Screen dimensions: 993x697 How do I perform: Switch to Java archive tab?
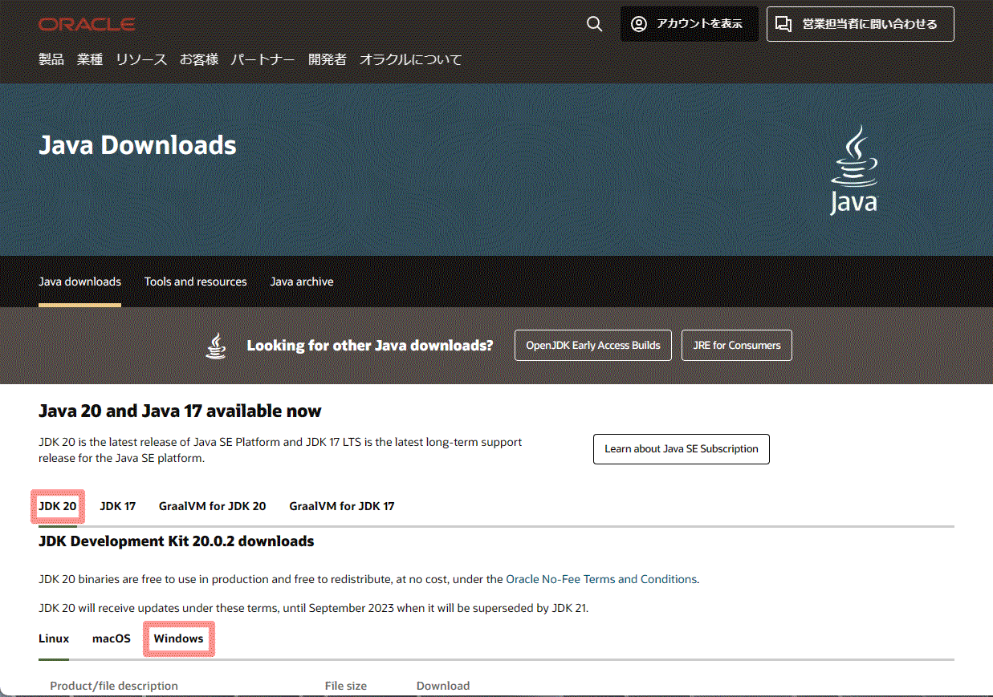point(302,282)
